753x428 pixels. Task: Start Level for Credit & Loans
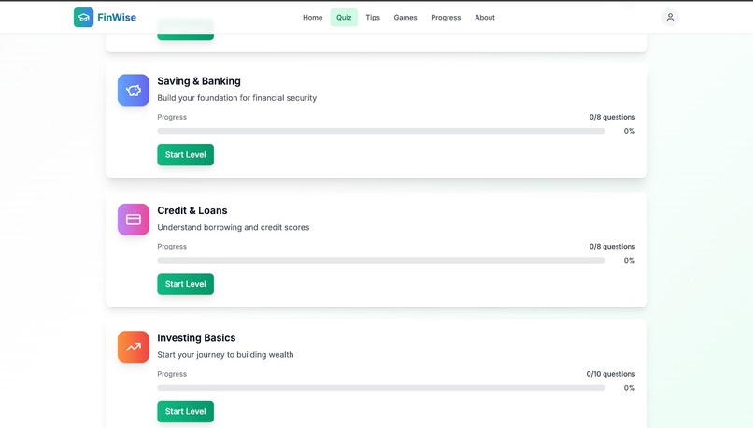(185, 284)
